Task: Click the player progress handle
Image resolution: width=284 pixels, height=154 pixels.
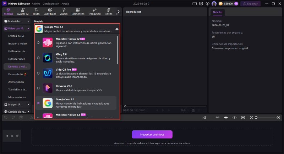Action: tap(125, 106)
